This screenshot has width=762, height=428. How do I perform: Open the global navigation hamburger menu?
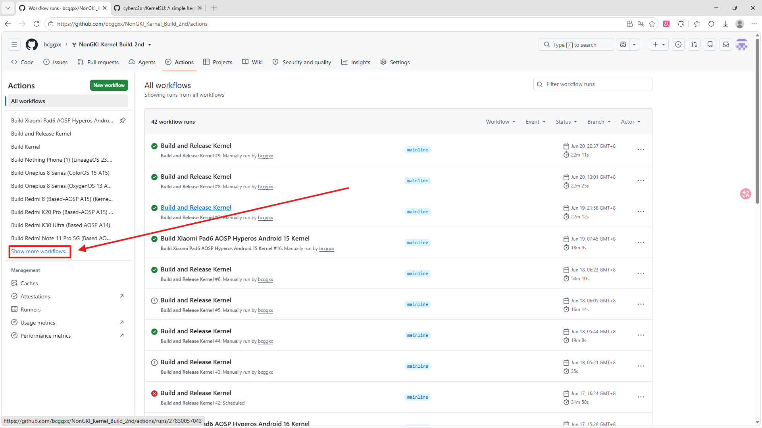click(x=14, y=44)
